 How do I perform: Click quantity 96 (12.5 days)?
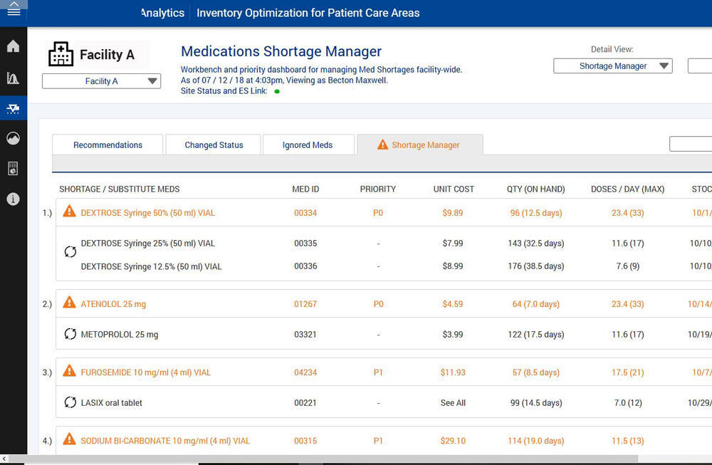pos(536,213)
